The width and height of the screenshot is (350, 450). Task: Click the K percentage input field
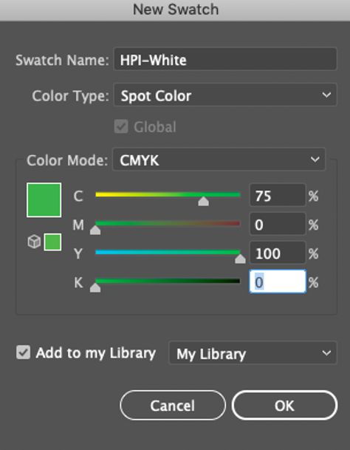(x=278, y=282)
